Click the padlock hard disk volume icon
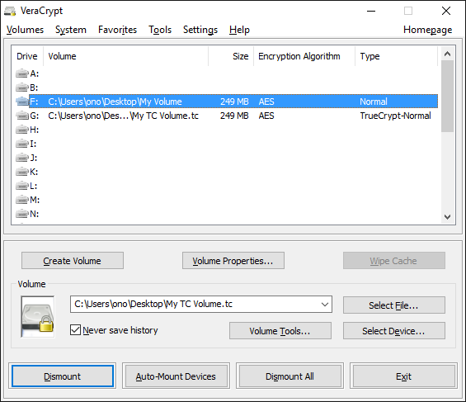Screen dimensions: 466x402 pos(38,317)
